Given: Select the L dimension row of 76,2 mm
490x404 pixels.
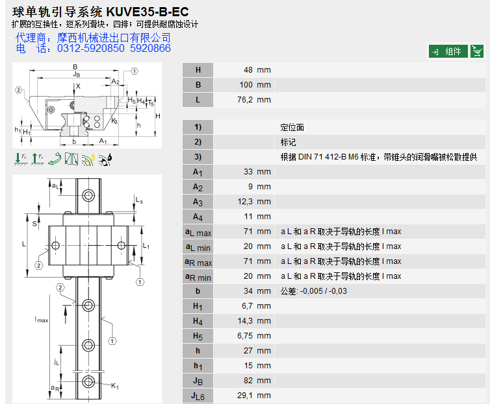Looking at the screenshot, I should coord(248,100).
